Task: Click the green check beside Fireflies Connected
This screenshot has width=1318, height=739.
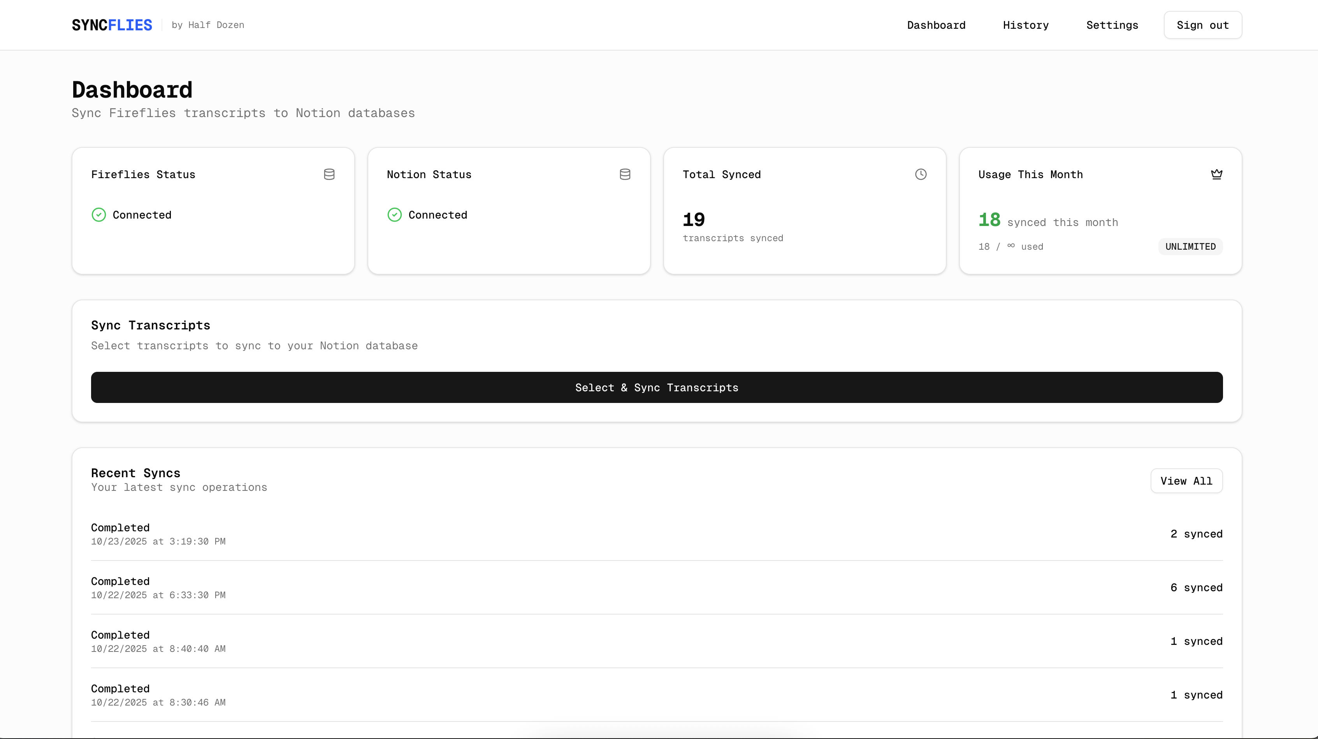Action: 99,215
